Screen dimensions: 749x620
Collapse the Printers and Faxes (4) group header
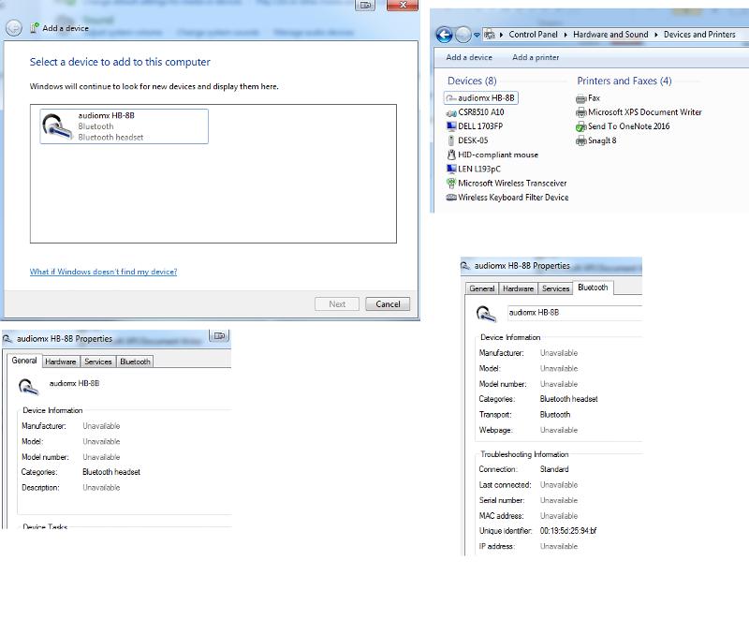coord(624,81)
